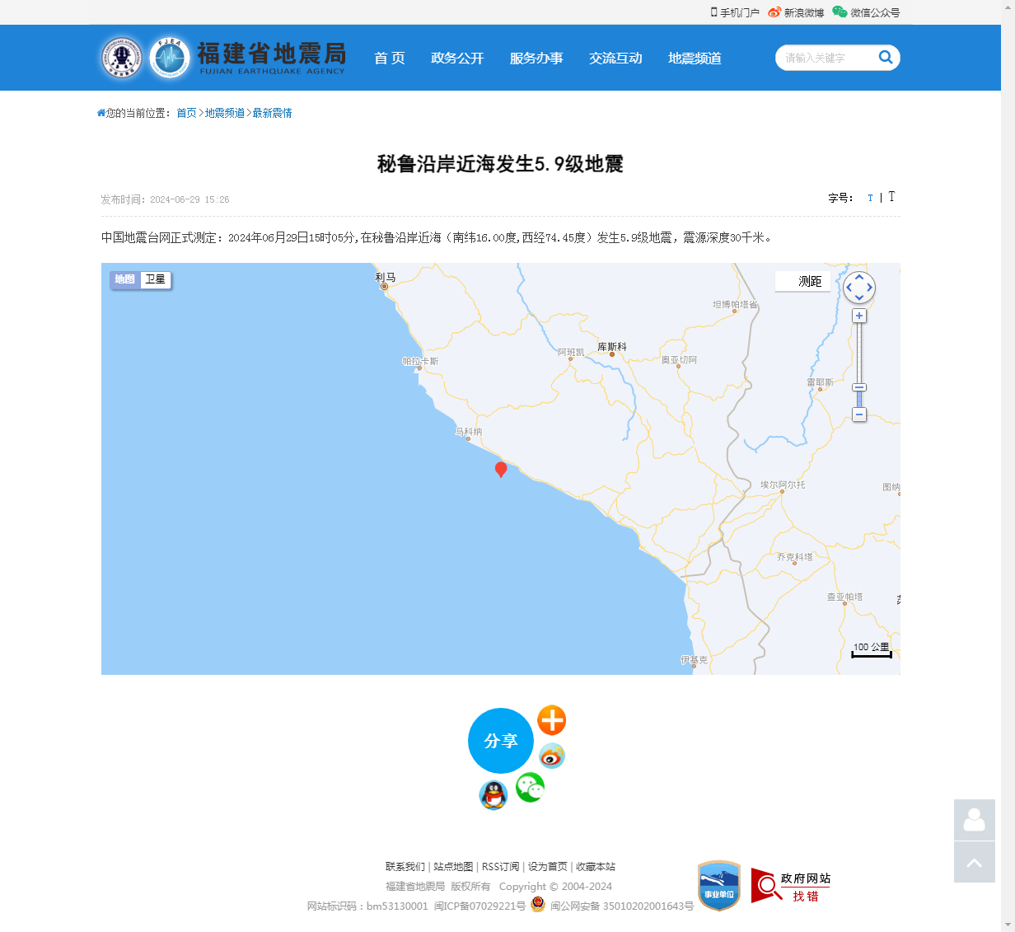Switch map to 地图 view
Screen dimensions: 1015x932
(125, 279)
